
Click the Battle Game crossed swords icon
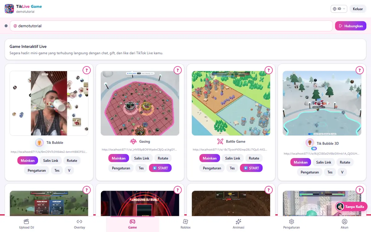pos(220,141)
